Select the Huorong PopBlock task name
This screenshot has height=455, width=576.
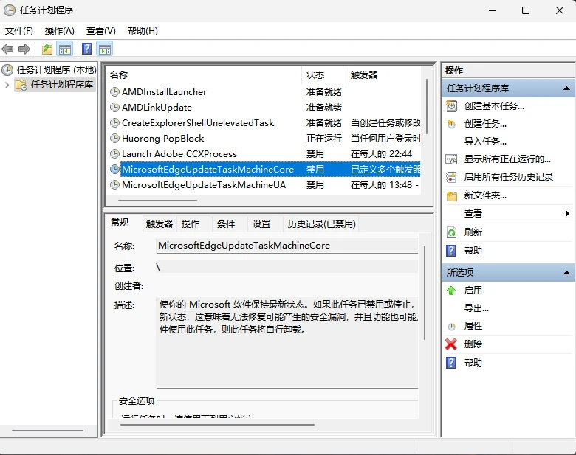coord(162,139)
